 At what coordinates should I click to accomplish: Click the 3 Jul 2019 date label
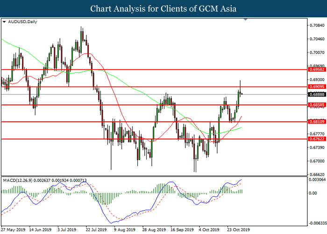67,230
